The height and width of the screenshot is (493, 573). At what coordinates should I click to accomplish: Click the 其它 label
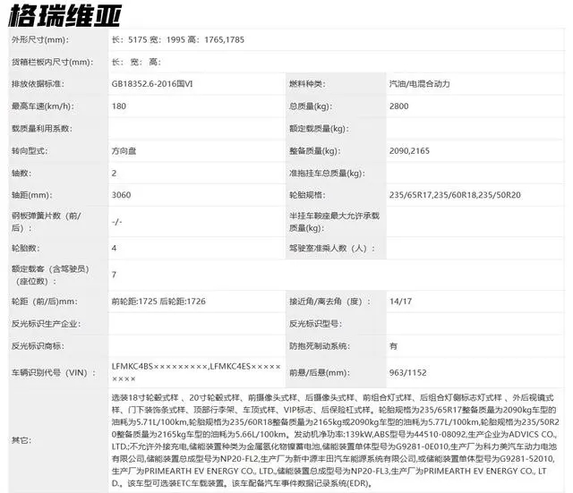tap(21, 440)
